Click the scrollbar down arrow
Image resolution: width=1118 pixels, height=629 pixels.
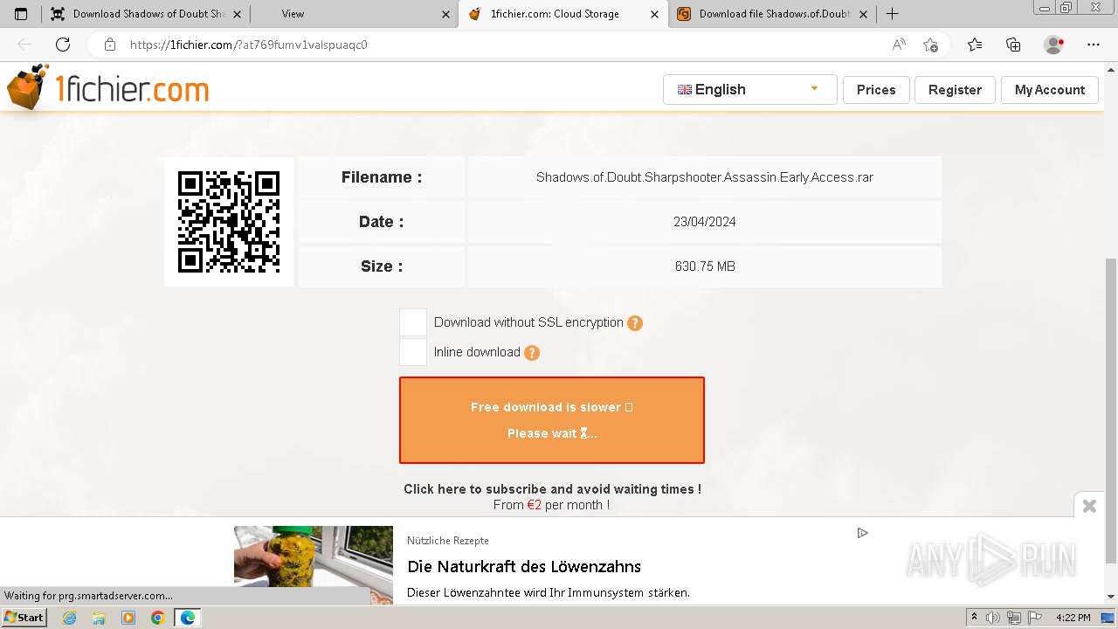click(1110, 597)
